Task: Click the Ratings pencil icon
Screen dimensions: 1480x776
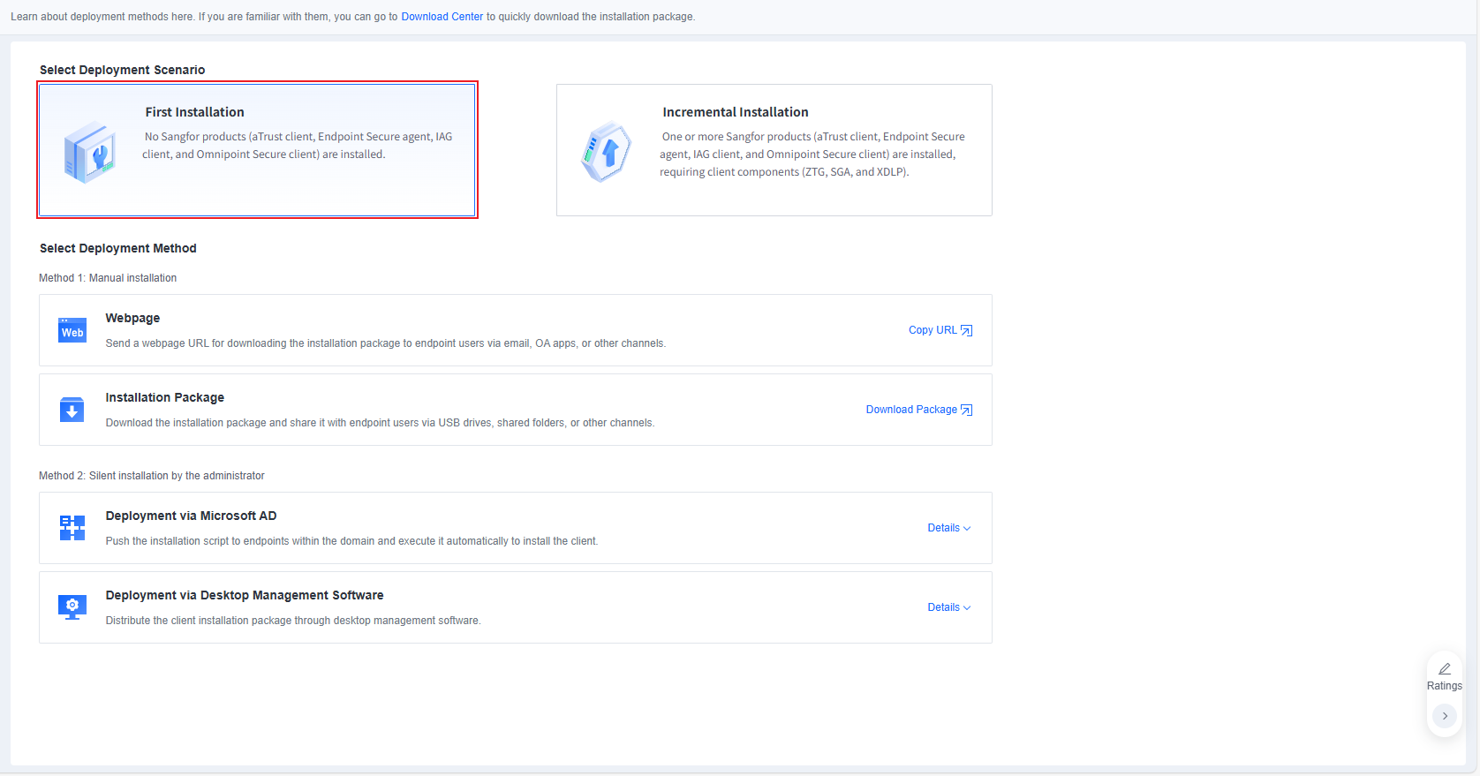Action: click(x=1445, y=668)
